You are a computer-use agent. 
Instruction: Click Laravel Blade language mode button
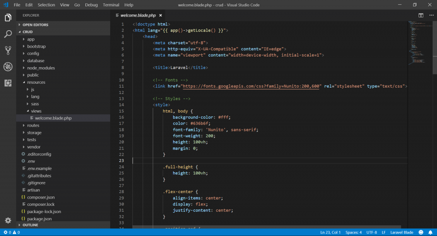tap(402, 233)
